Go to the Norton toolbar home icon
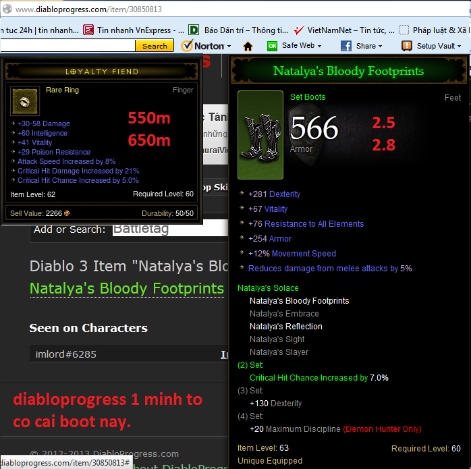This screenshot has height=469, width=471. (x=248, y=47)
